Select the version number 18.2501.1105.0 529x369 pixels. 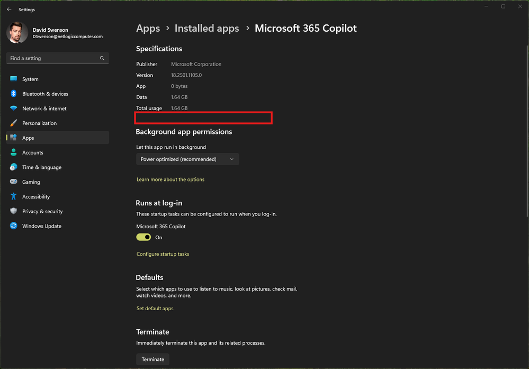186,75
